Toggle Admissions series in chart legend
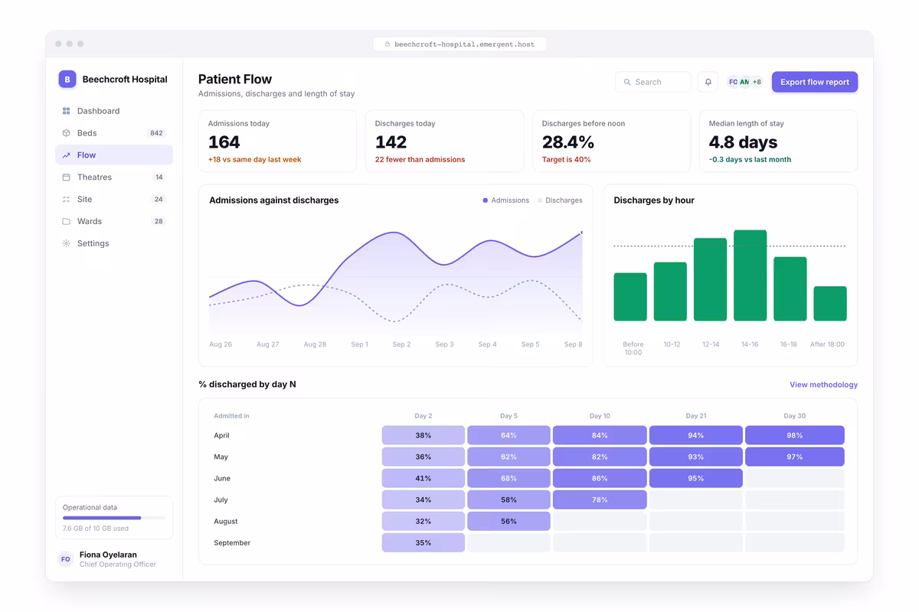The height and width of the screenshot is (612, 919). click(506, 200)
